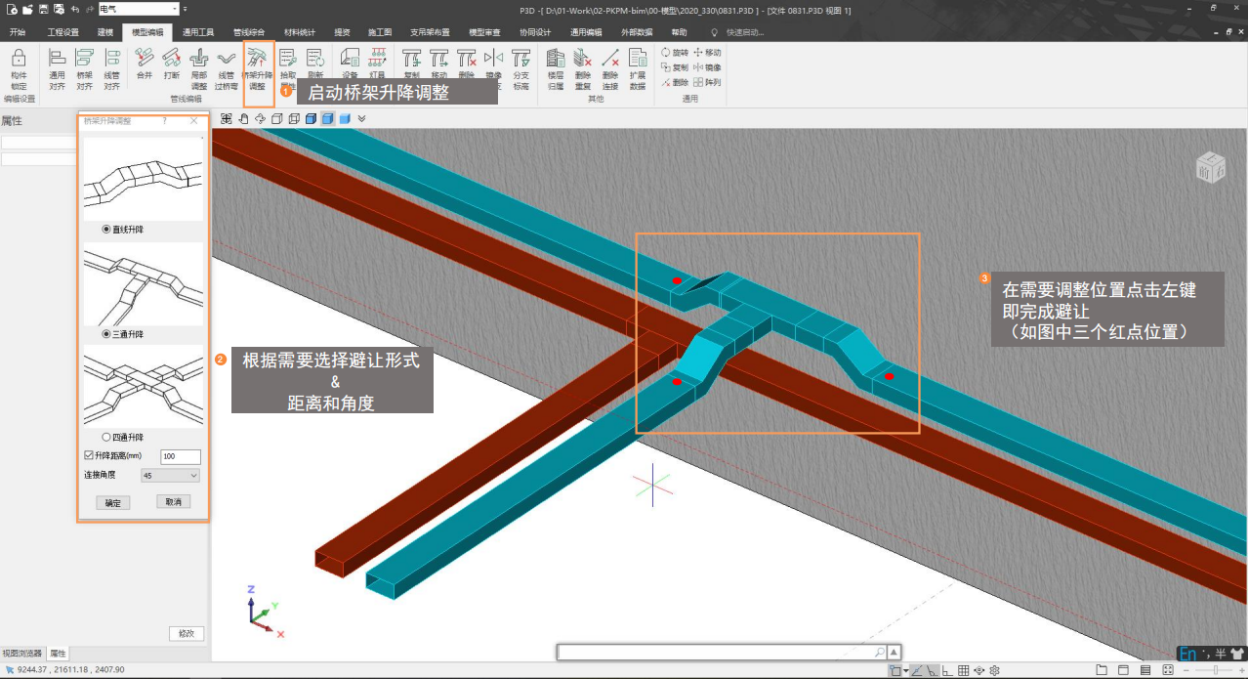Select the 四通升降 radio option
The height and width of the screenshot is (679, 1249).
tap(107, 437)
